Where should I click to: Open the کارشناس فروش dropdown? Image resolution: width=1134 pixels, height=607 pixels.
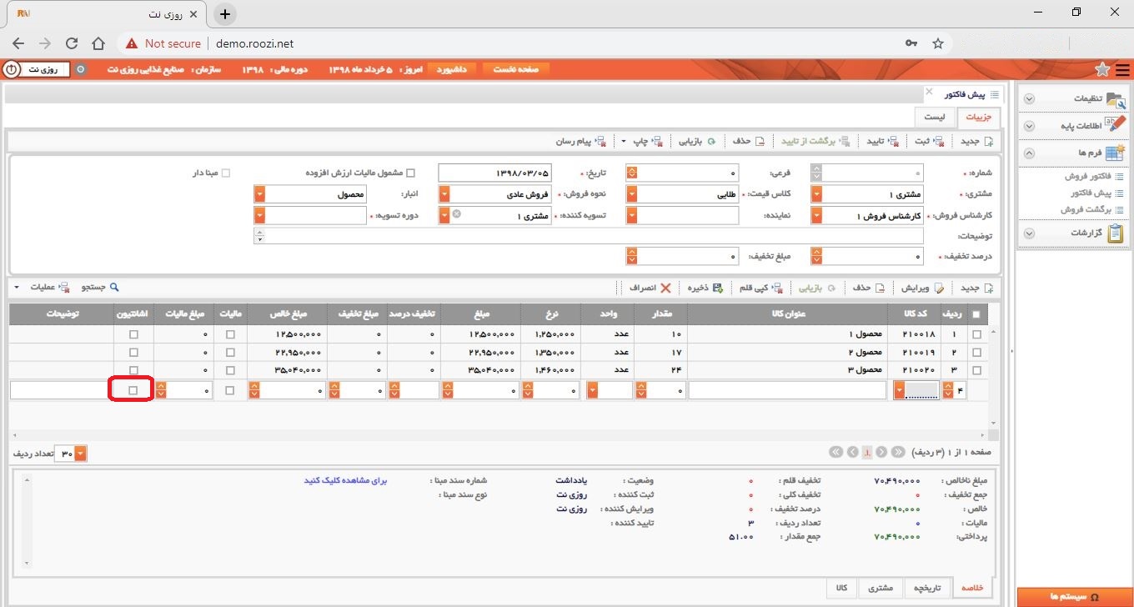tap(815, 216)
